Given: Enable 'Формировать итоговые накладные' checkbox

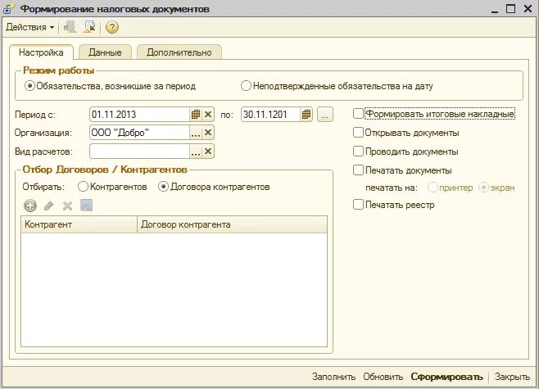Looking at the screenshot, I should [x=358, y=114].
